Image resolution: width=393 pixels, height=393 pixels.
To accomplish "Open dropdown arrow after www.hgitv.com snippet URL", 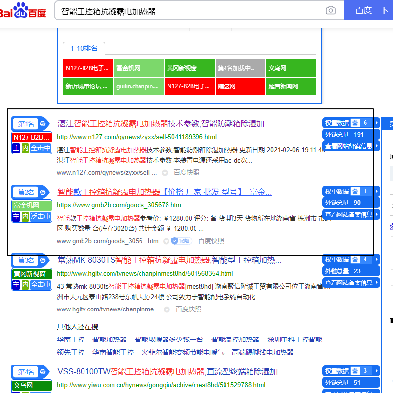I will 167,309.
